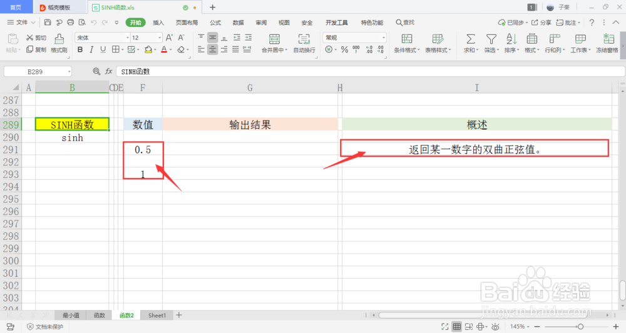
Task: Click the Copy (复制) icon
Action: point(29,49)
